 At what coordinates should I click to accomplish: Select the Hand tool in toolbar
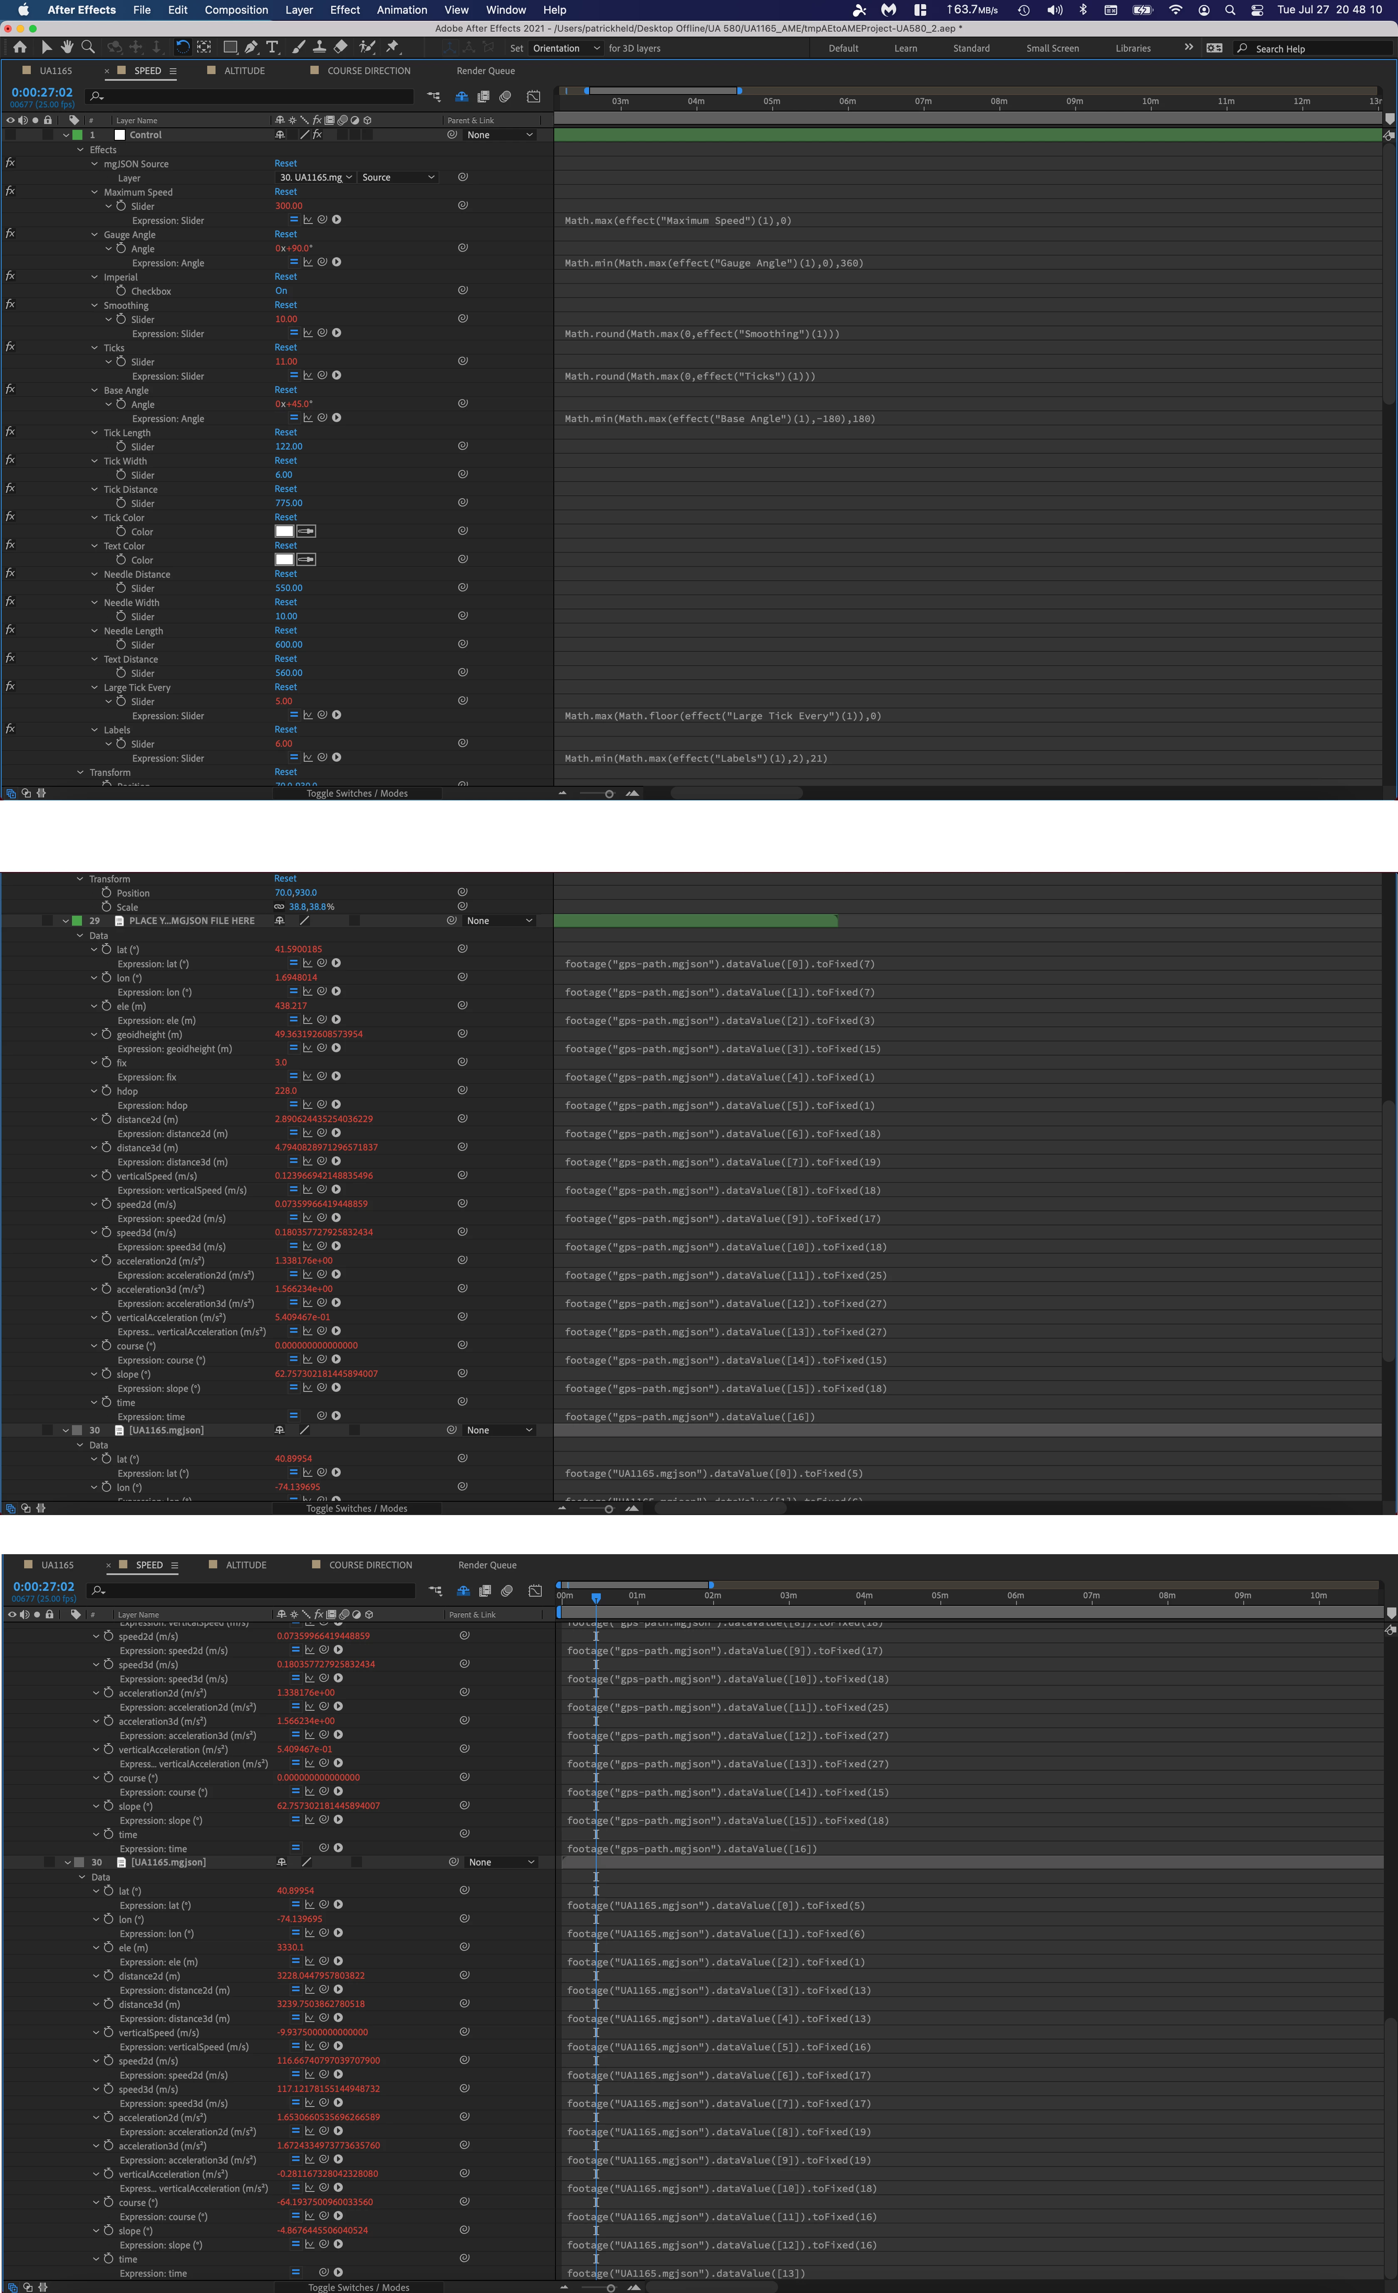[67, 47]
